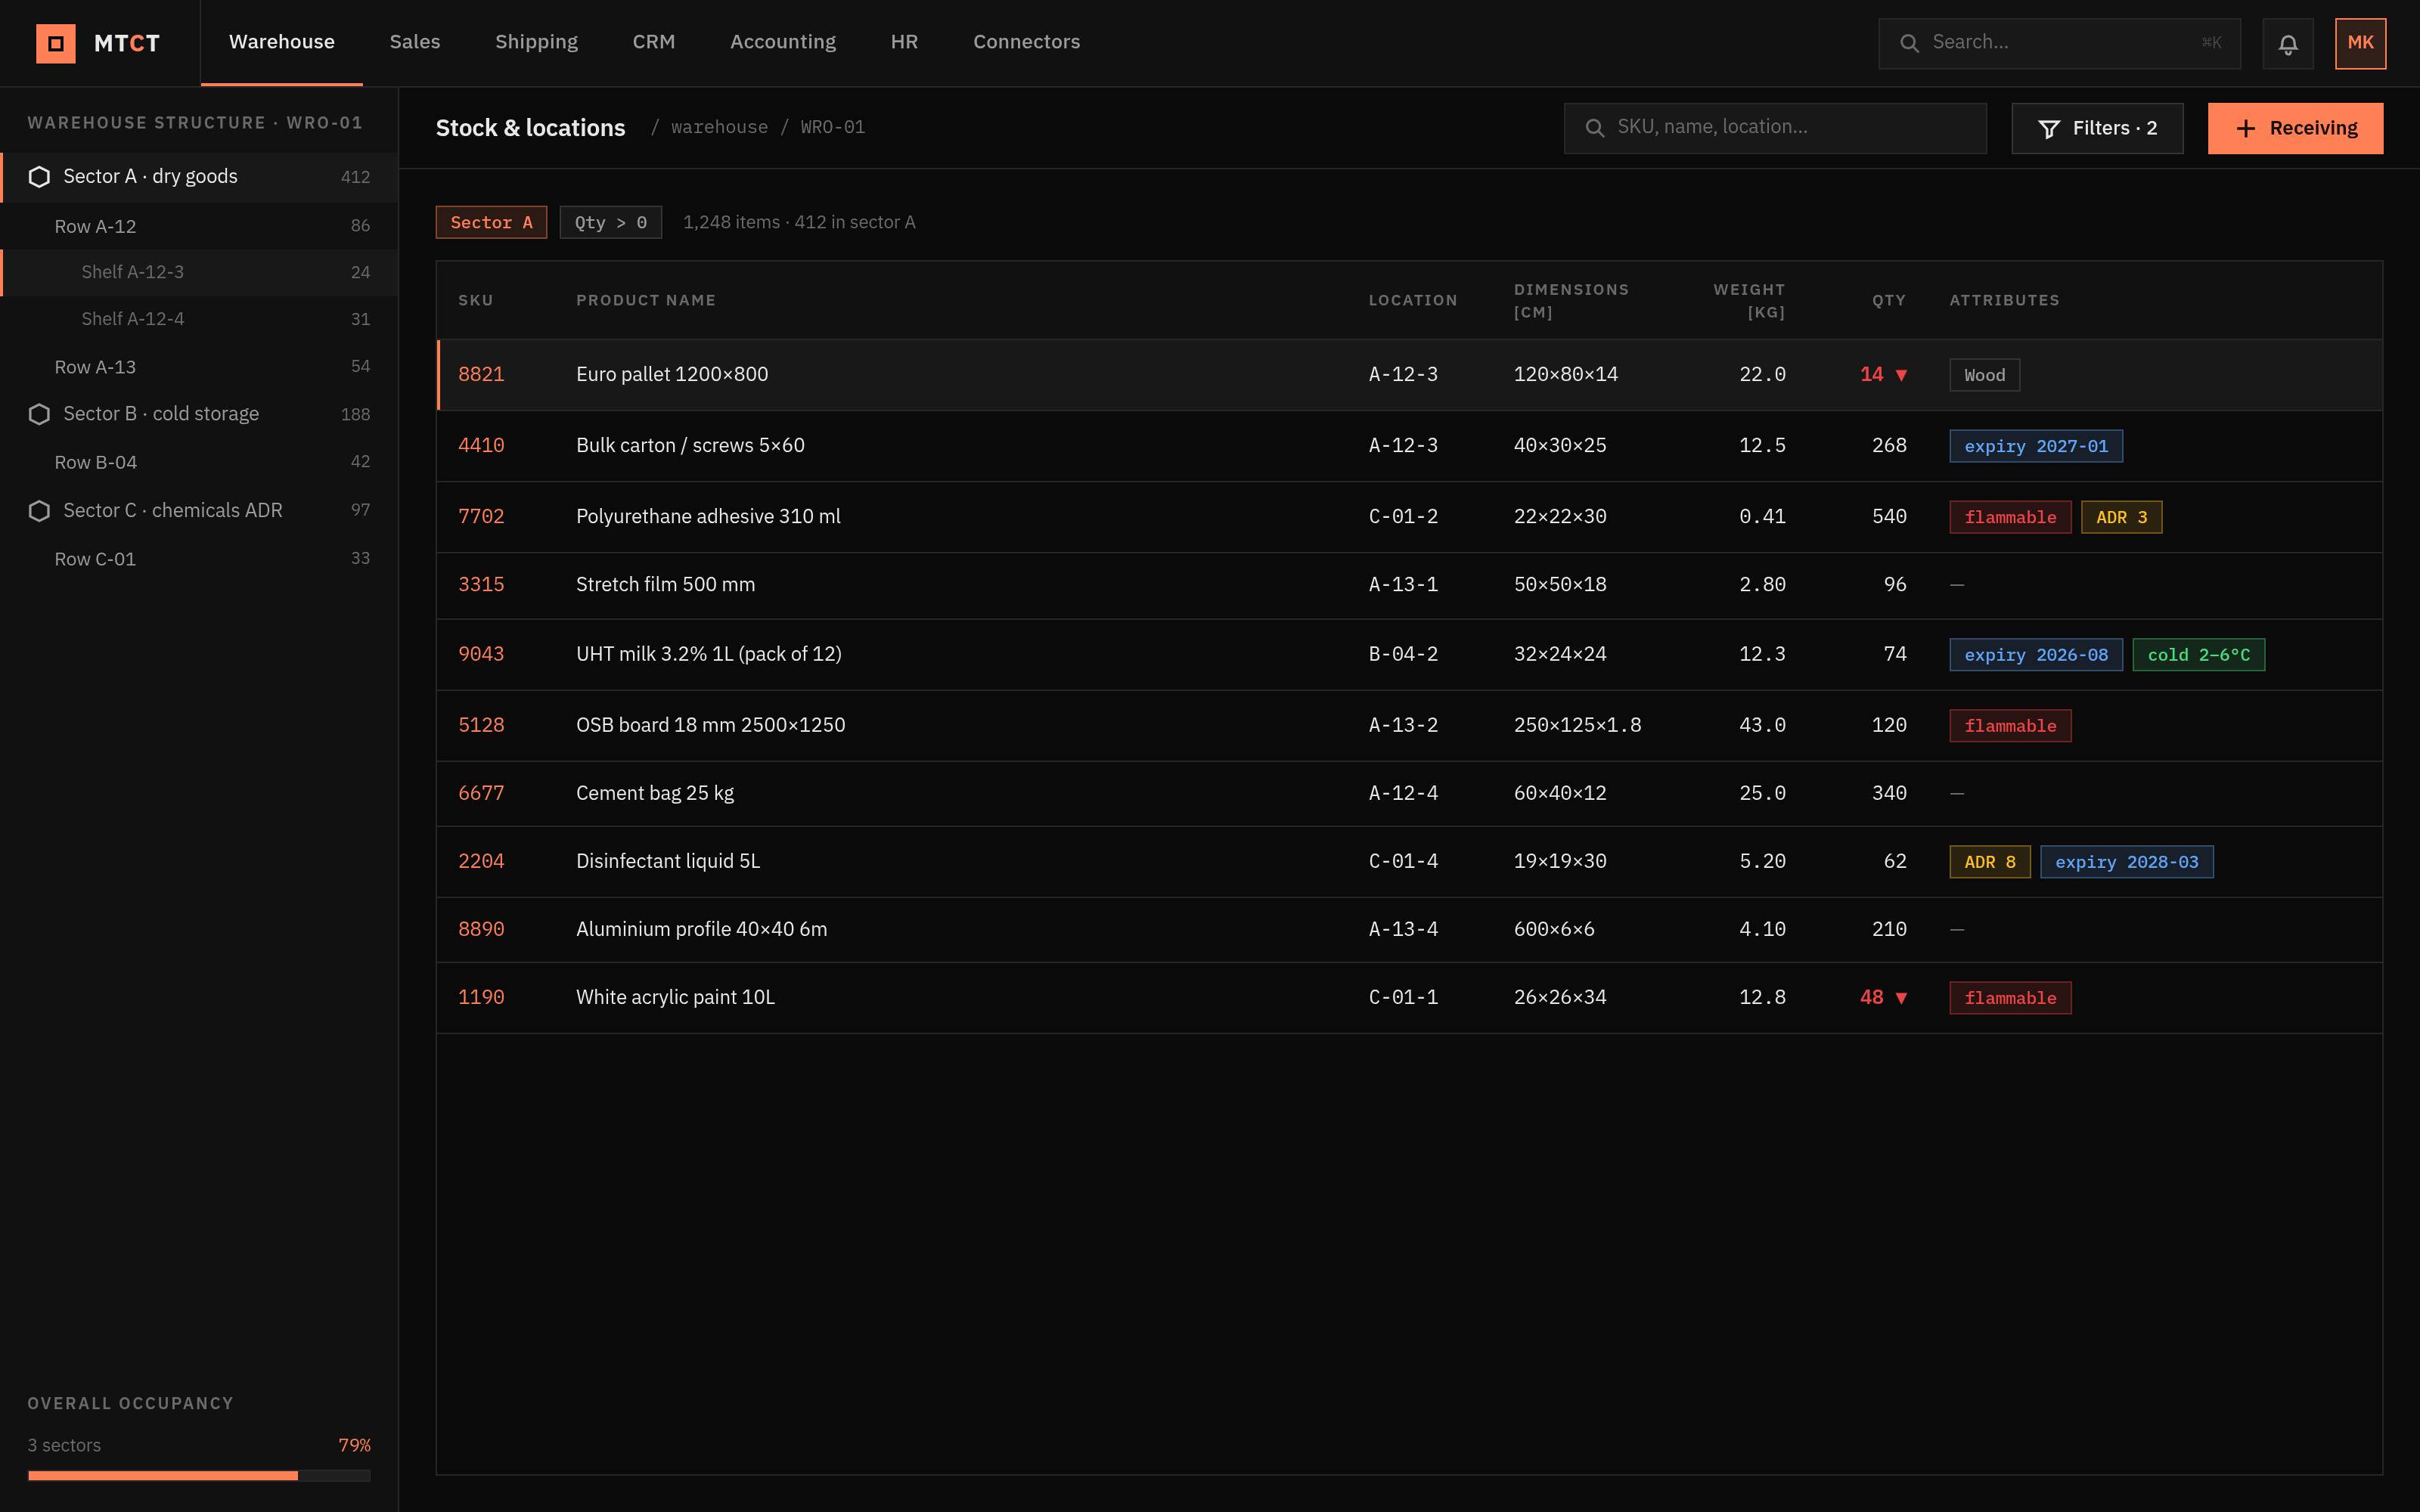Select Aluminium profile 40×40 6m row
The image size is (2420, 1512).
(x=1409, y=930)
